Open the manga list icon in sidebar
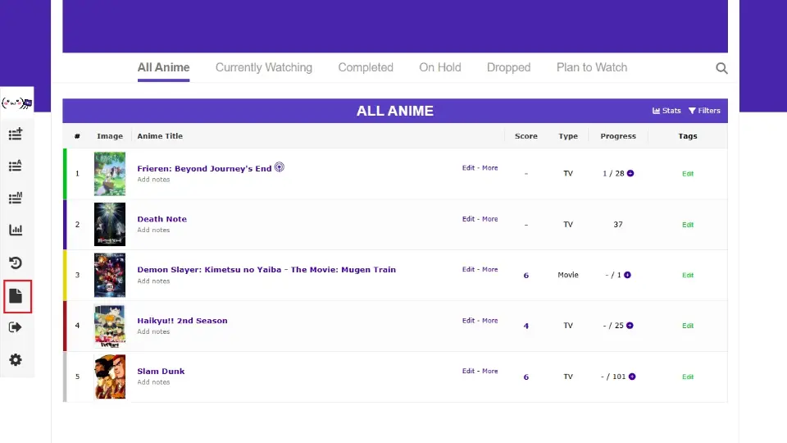The width and height of the screenshot is (787, 443). 16,198
